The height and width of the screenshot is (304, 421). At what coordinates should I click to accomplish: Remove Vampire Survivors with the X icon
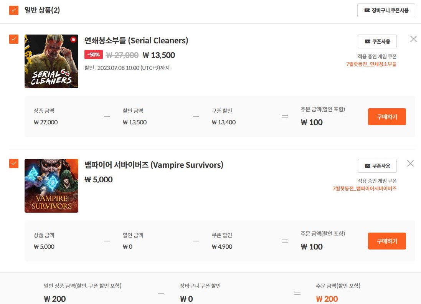coord(410,164)
